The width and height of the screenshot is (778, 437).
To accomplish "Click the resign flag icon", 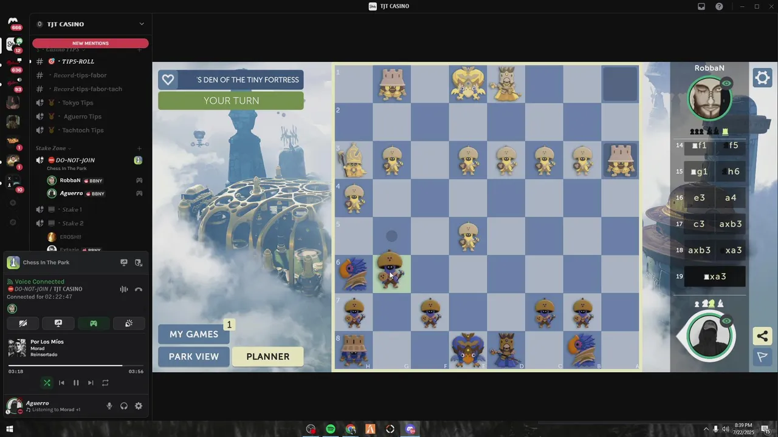I will (x=762, y=357).
